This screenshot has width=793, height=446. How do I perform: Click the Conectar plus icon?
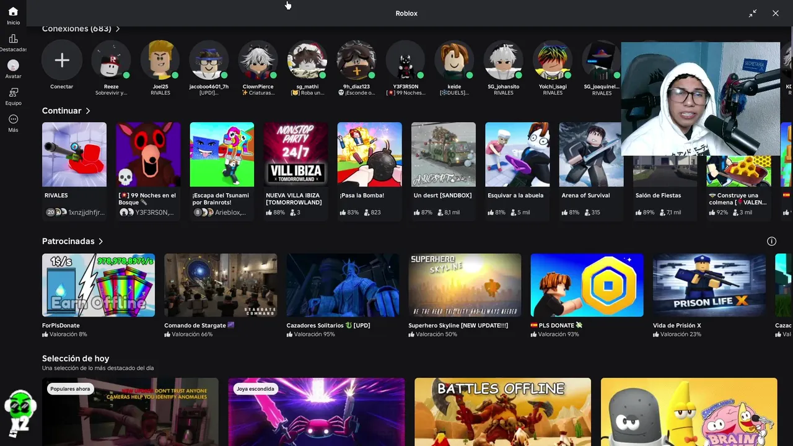coord(62,60)
